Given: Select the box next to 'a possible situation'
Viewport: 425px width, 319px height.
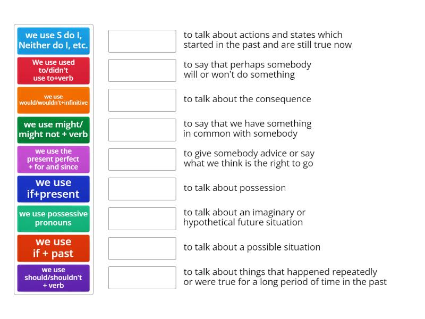Looking at the screenshot, I should pyautogui.click(x=142, y=248).
